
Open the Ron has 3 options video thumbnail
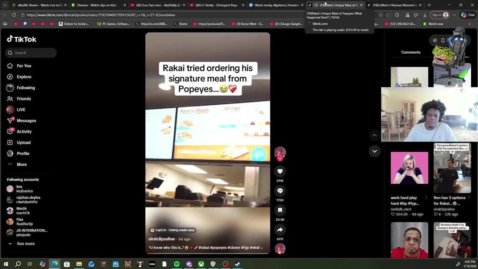452,168
